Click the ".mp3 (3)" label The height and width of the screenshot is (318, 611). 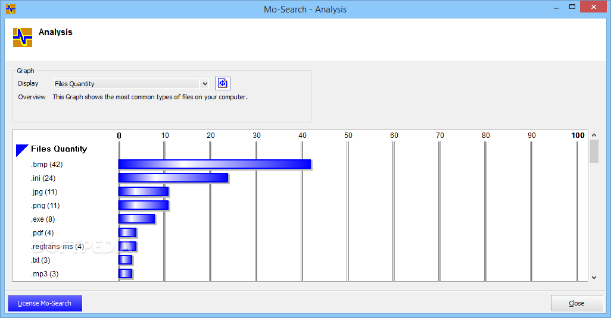[x=45, y=273]
